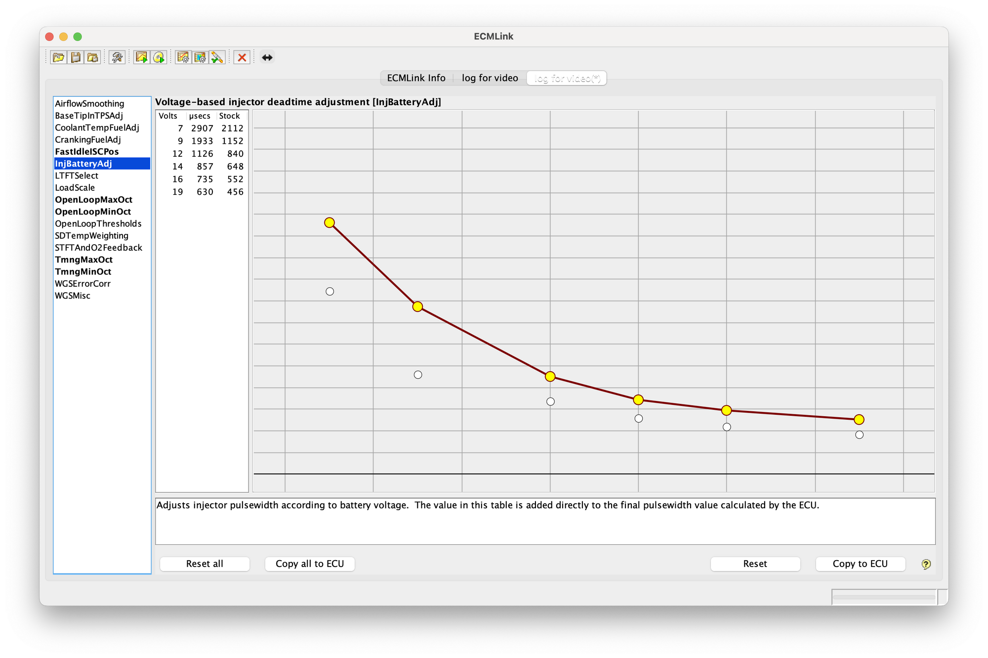
Task: Select OpenLoopMinOct in the list
Action: [x=102, y=212]
